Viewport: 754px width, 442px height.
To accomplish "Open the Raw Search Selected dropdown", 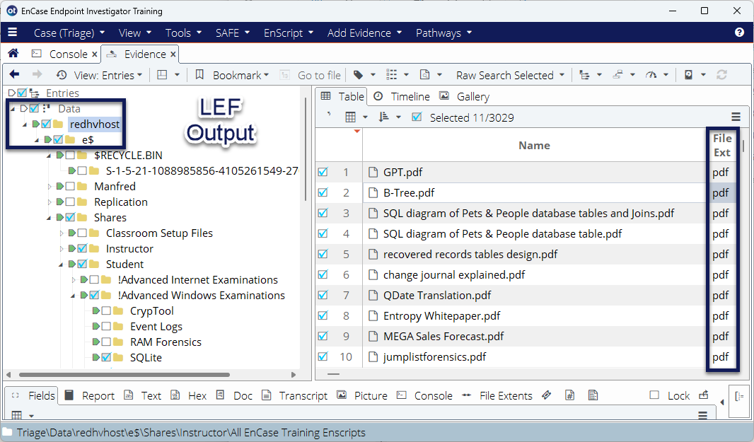I will 511,75.
